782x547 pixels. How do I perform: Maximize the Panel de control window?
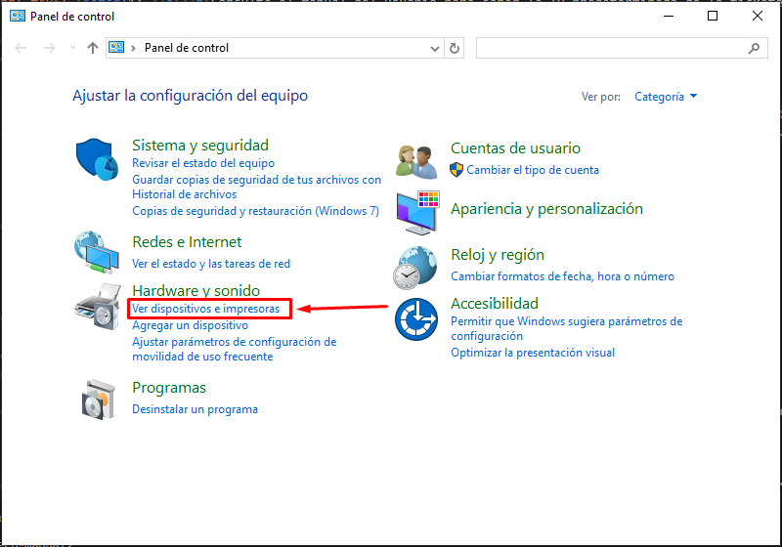pyautogui.click(x=713, y=16)
